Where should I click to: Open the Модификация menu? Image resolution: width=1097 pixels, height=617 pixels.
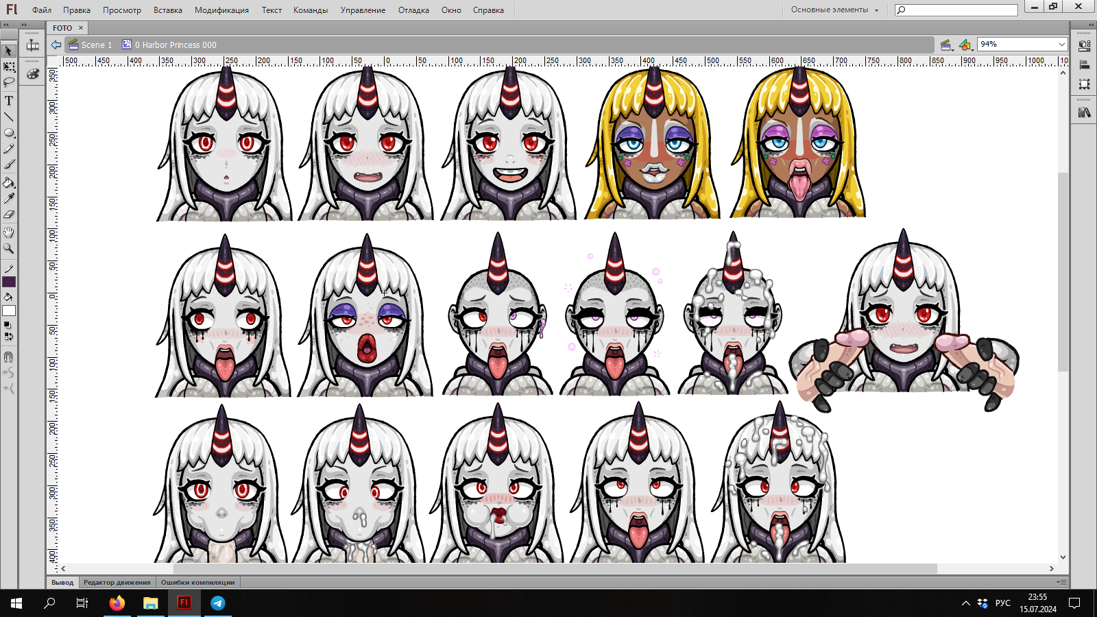221,10
